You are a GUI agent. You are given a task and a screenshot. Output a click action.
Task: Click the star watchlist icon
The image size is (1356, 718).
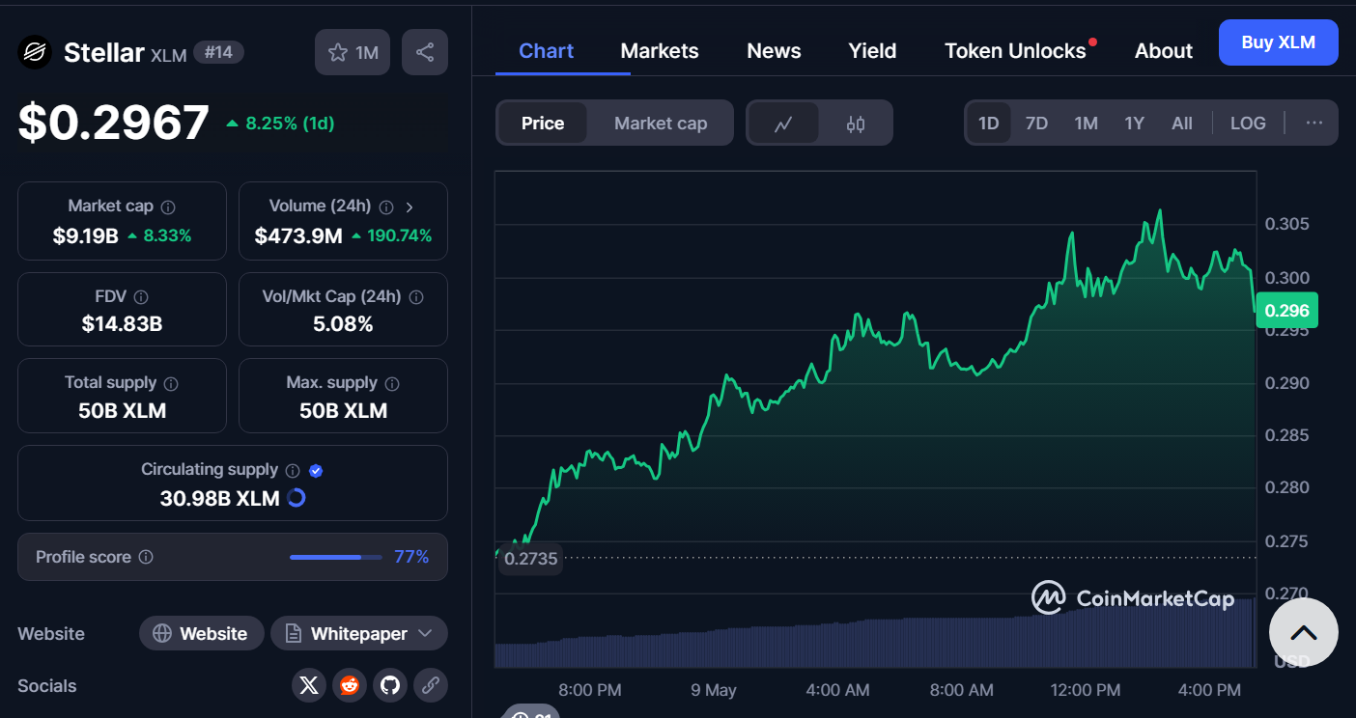pyautogui.click(x=338, y=52)
